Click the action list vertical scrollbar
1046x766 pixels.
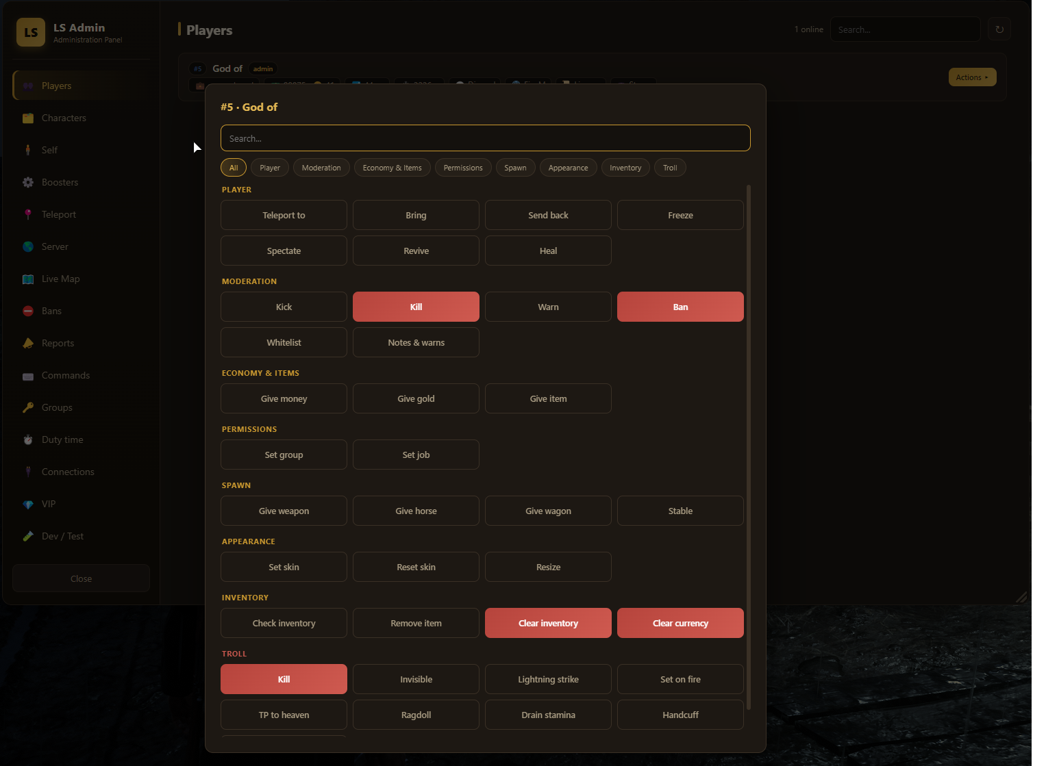(749, 446)
